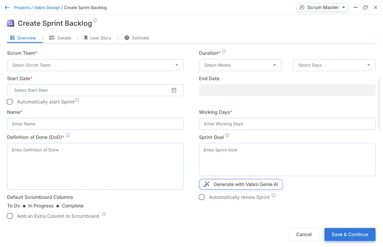
Task: Click info icon beside Automatically renew Sprint
Action: pyautogui.click(x=273, y=195)
